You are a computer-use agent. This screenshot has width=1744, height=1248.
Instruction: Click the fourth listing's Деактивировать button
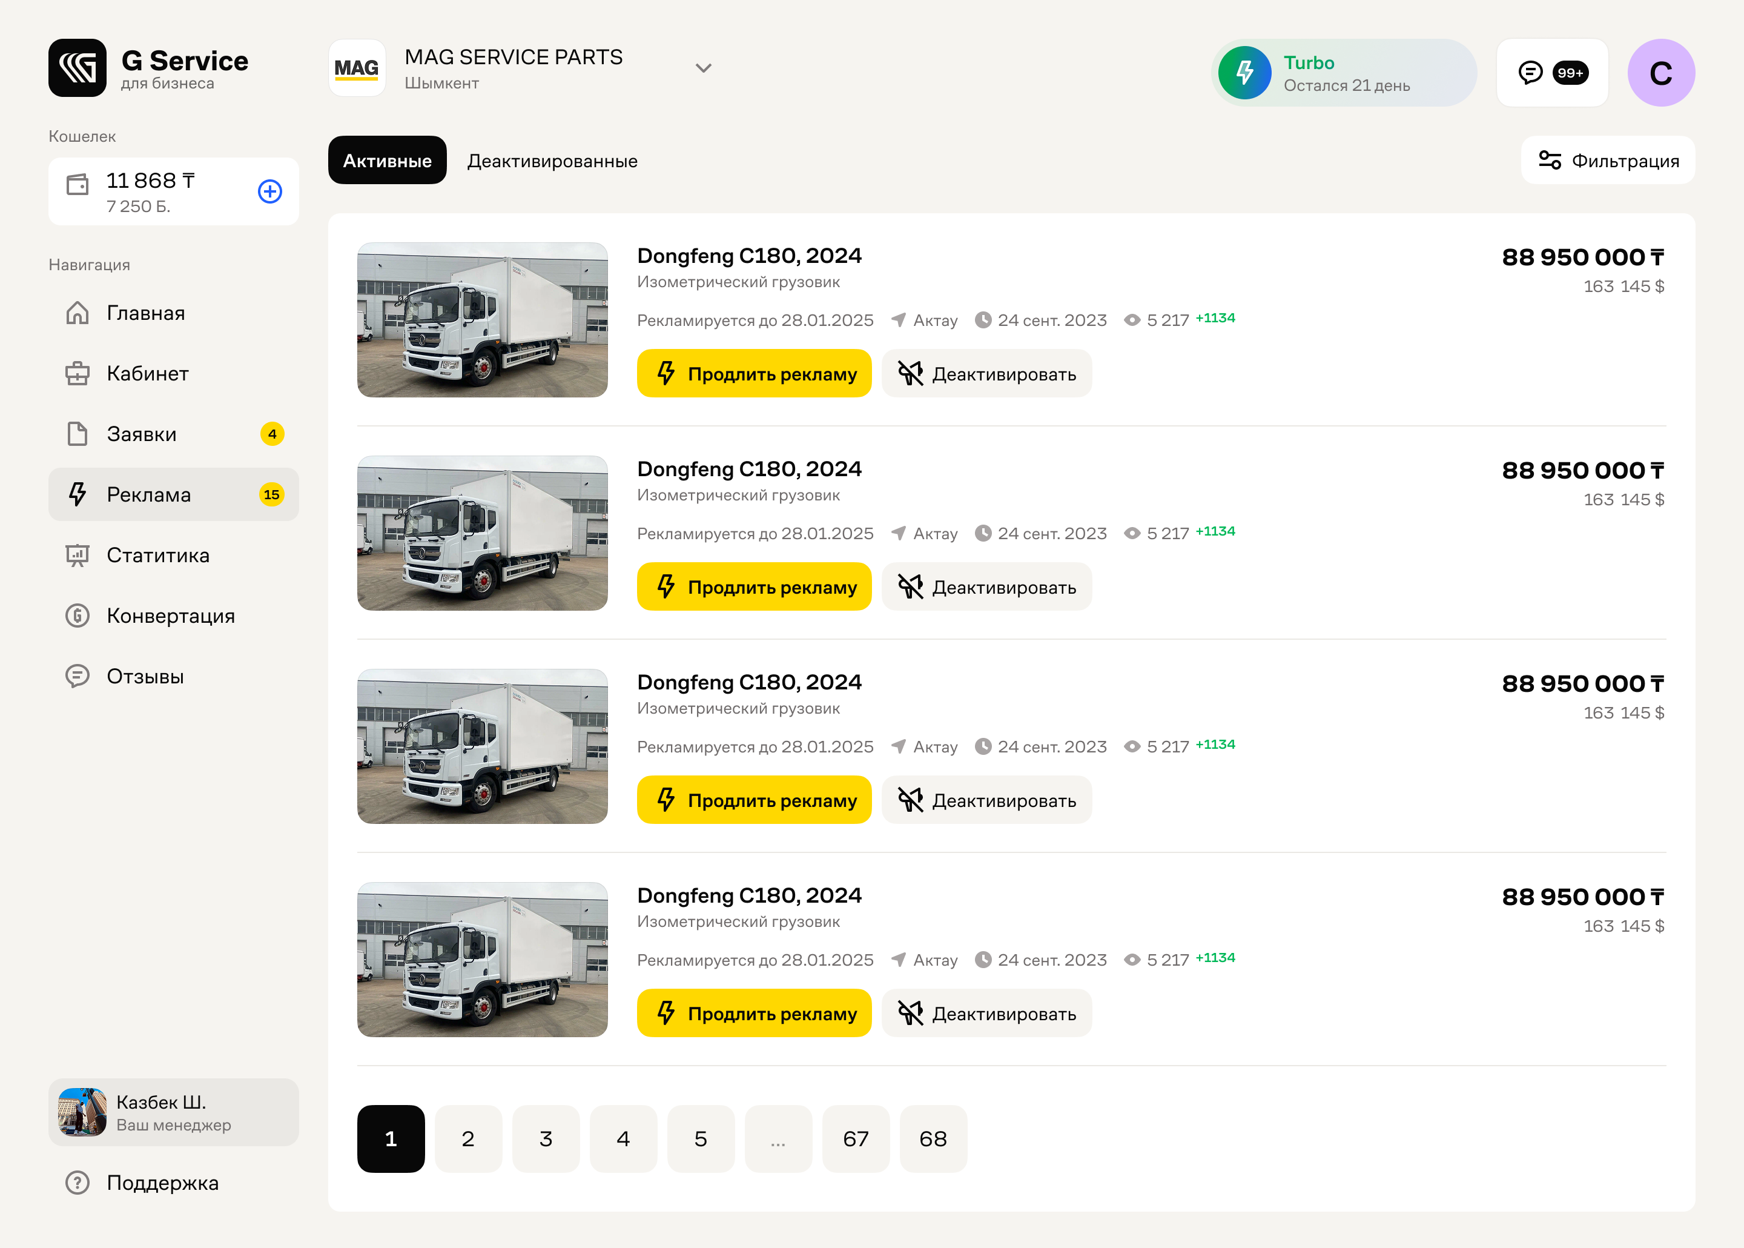[x=987, y=1014]
